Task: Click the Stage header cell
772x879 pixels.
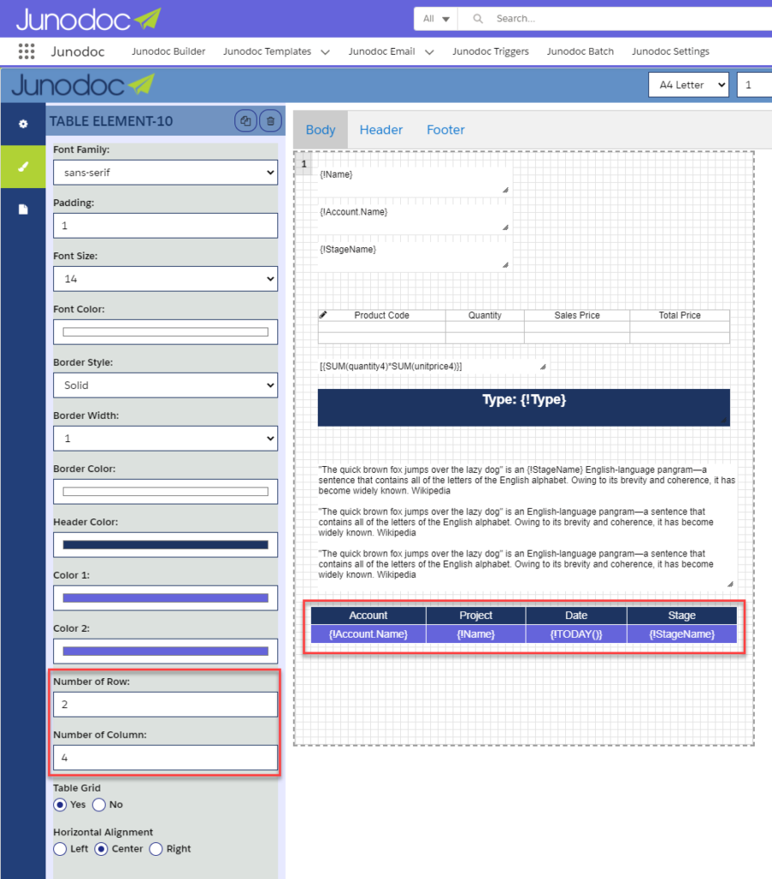Action: coord(682,615)
